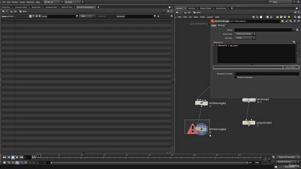Click the Attributes filter field

pyautogui.click(x=139, y=16)
